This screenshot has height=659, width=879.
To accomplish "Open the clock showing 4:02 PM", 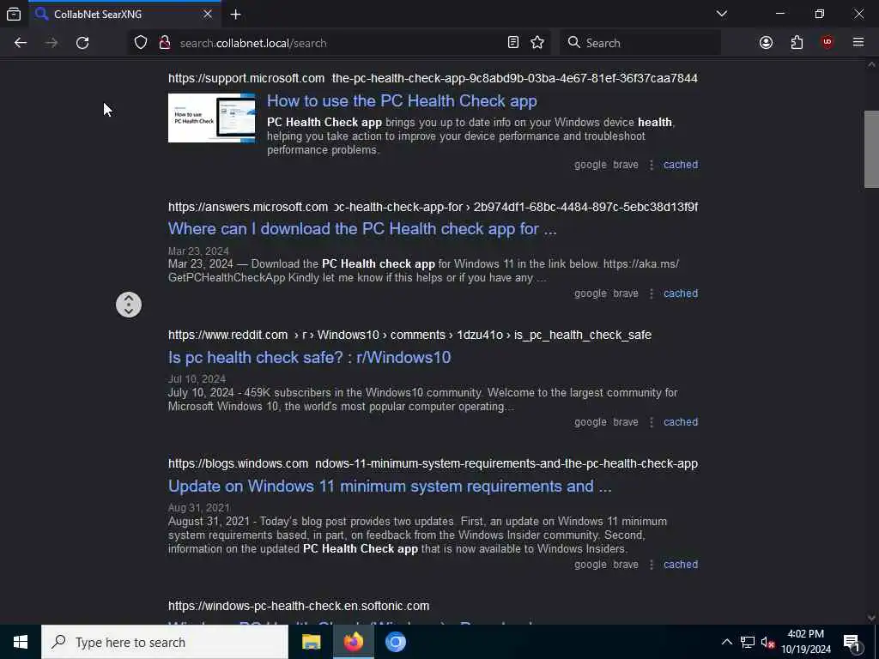I will [805, 642].
